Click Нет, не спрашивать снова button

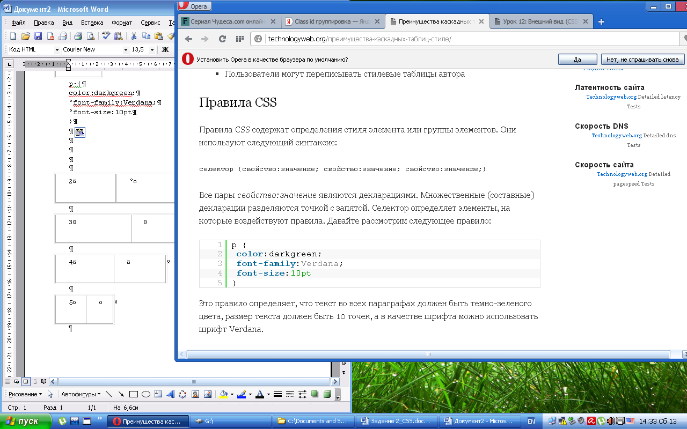coord(642,60)
